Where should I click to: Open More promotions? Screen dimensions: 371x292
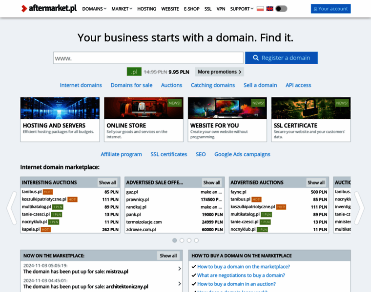(x=219, y=72)
